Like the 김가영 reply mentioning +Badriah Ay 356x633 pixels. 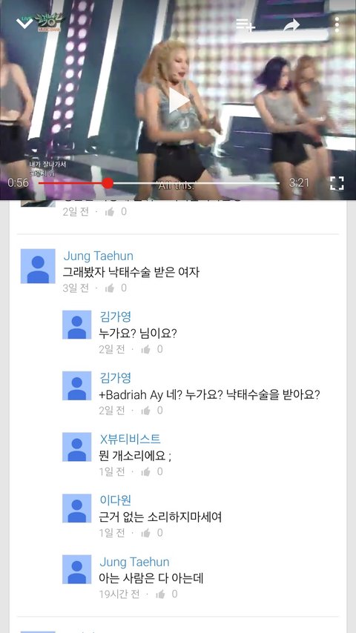click(146, 411)
